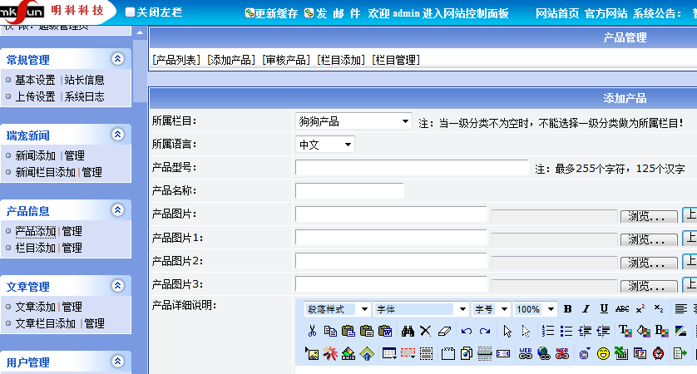Click the Copy icon in editor toolbar
The image size is (697, 374).
coord(330,331)
